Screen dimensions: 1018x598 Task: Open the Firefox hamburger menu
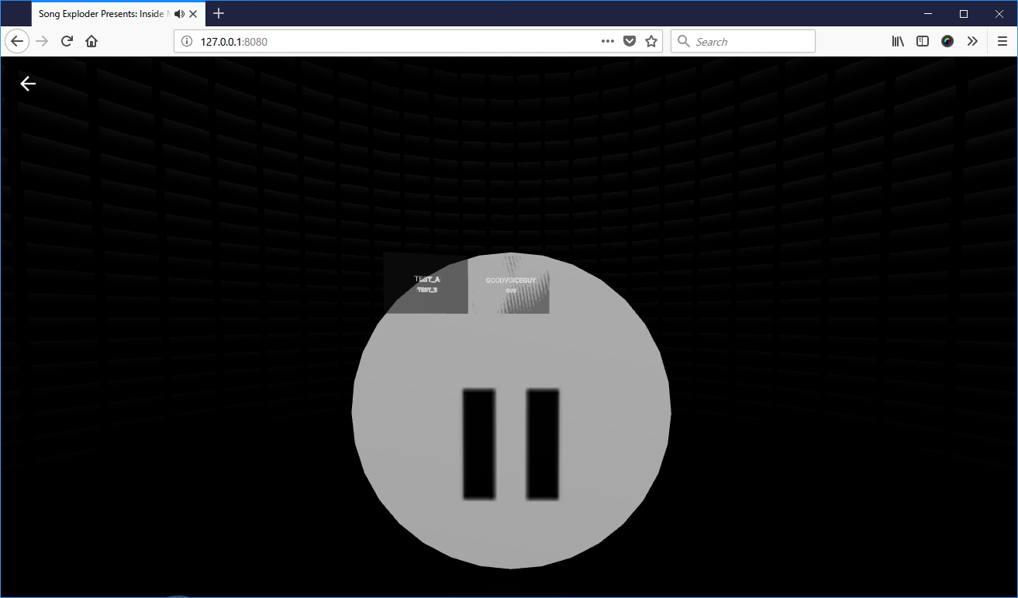click(x=1002, y=42)
